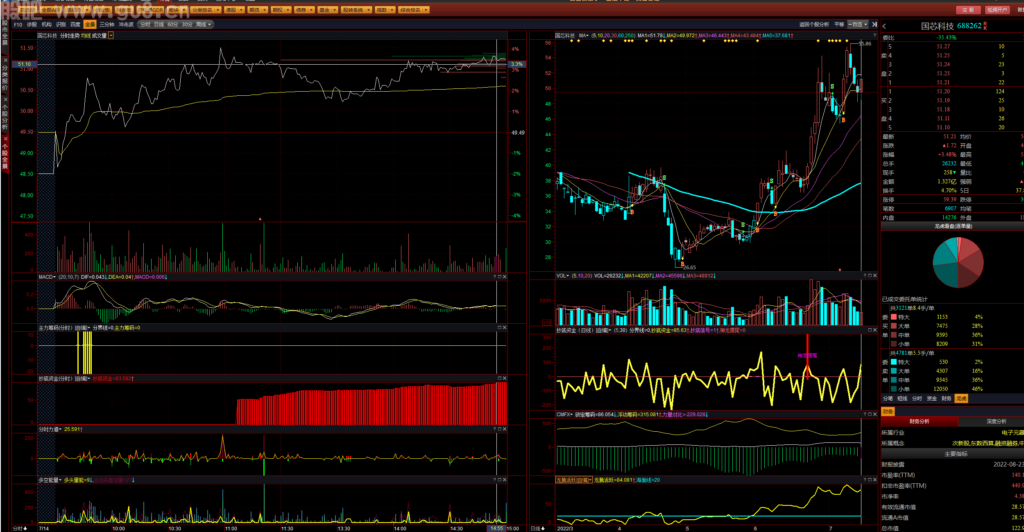Screen dimensions: 1024x532
Task: Switch to 60分 period view
Action: [173, 25]
